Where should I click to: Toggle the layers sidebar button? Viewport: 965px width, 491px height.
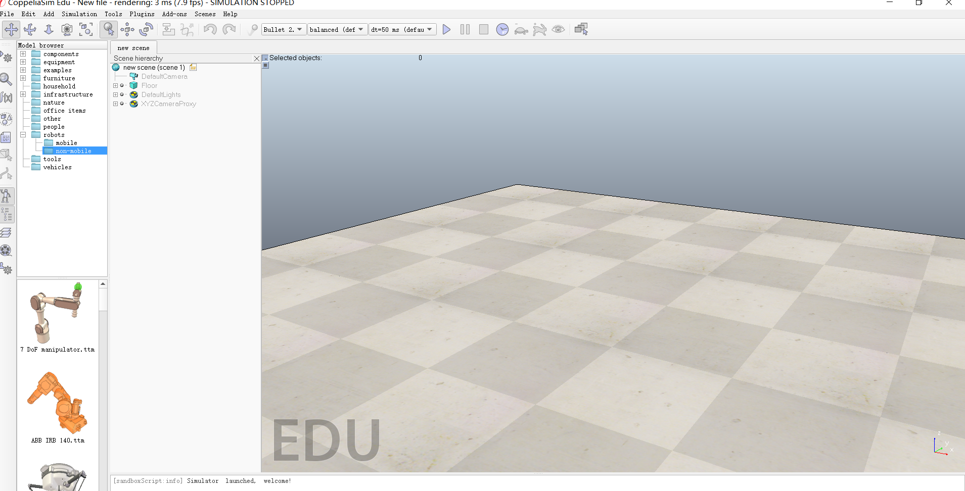coord(7,232)
